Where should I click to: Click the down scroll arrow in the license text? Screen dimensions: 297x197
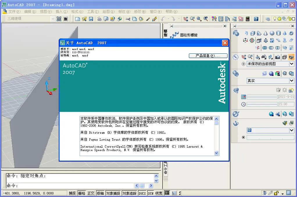tap(216, 153)
